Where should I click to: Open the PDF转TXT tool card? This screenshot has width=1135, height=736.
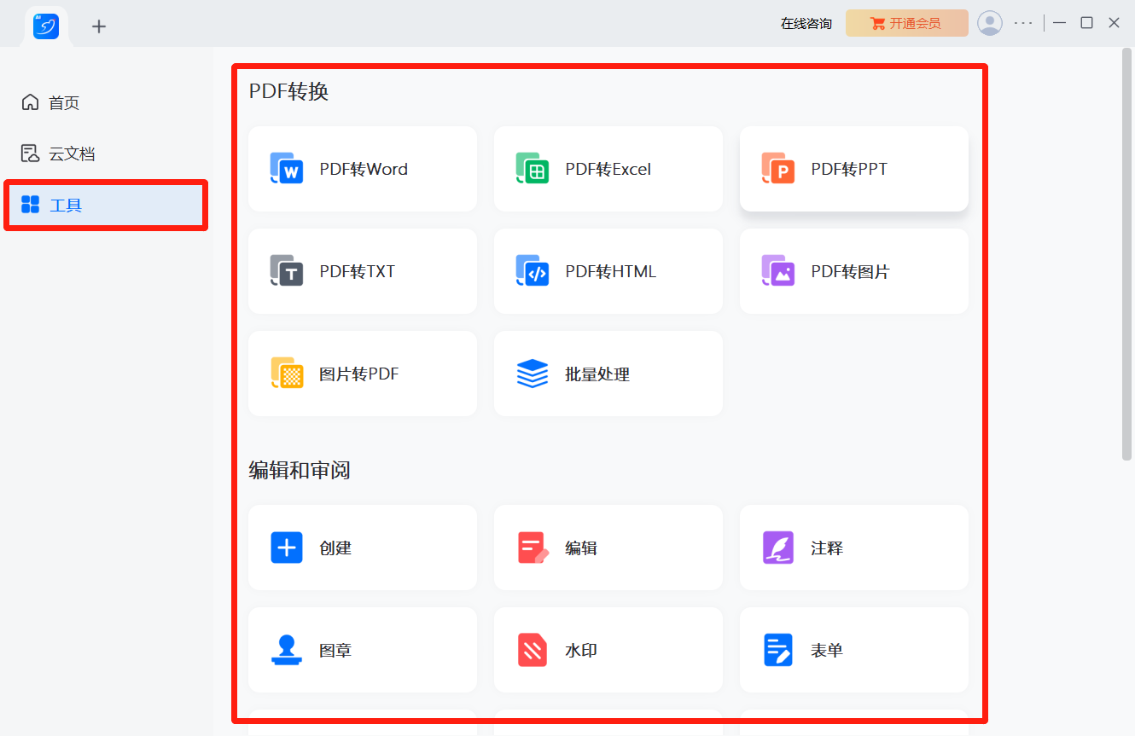[363, 271]
